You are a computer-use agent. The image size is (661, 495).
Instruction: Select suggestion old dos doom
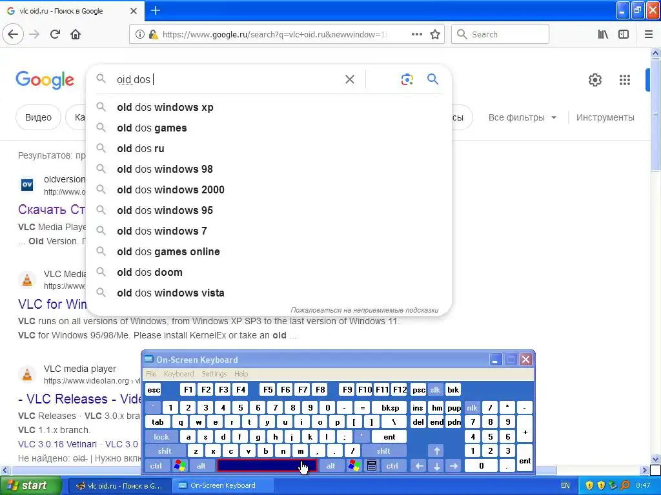(x=269, y=272)
